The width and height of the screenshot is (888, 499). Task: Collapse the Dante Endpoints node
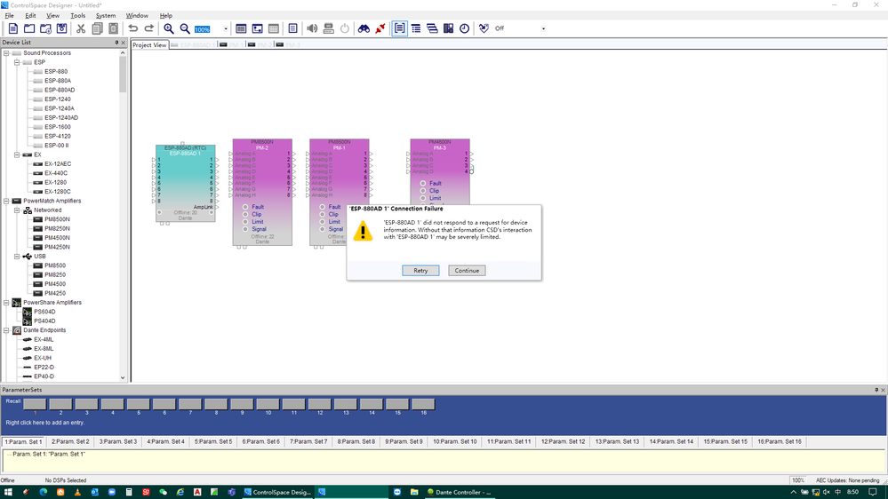click(6, 330)
